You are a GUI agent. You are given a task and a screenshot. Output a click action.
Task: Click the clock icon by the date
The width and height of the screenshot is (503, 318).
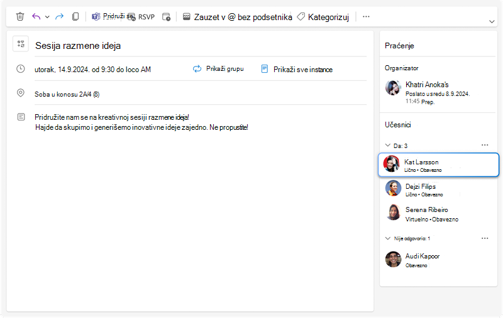[x=21, y=69]
